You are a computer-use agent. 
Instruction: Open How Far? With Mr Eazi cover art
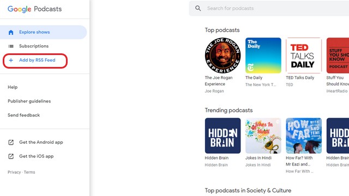point(304,136)
